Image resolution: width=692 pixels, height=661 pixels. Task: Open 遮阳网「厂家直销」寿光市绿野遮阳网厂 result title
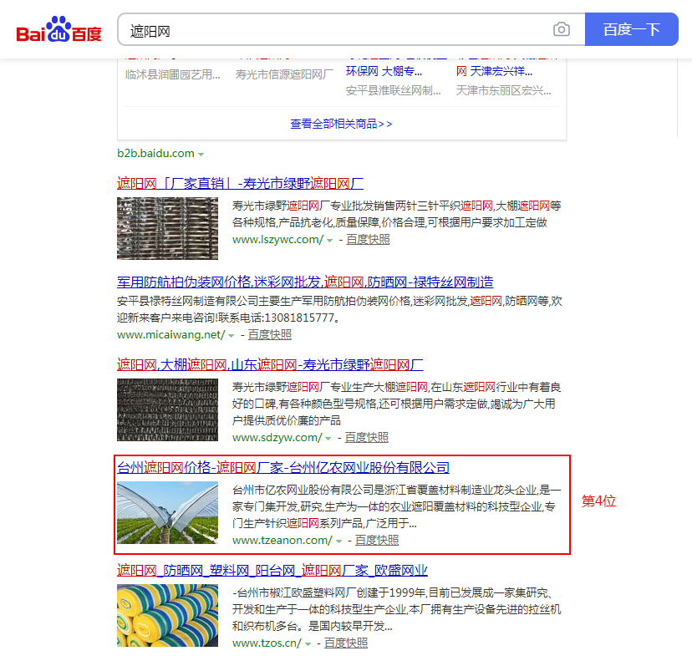[240, 183]
